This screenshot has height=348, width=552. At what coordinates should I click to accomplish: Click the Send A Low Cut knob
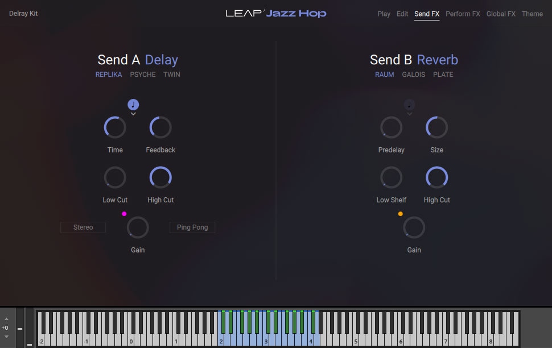(115, 177)
